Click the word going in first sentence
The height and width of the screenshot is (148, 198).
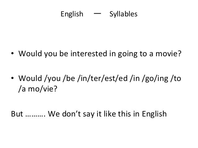[x=128, y=54]
